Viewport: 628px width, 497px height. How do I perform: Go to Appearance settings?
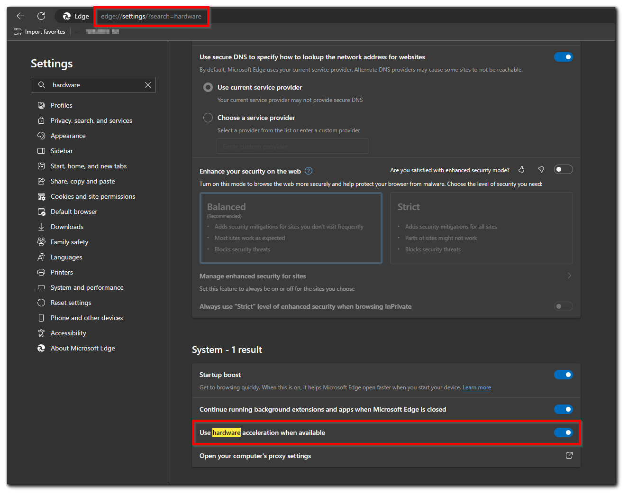[68, 136]
